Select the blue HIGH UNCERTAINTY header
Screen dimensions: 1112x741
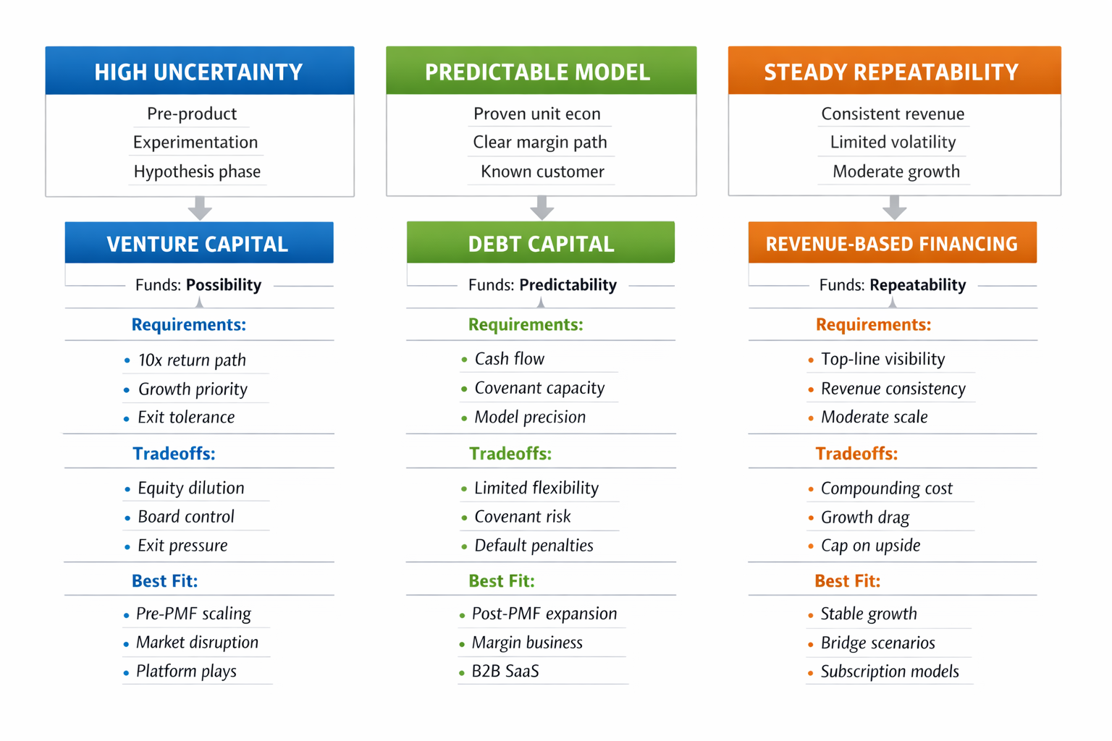199,72
